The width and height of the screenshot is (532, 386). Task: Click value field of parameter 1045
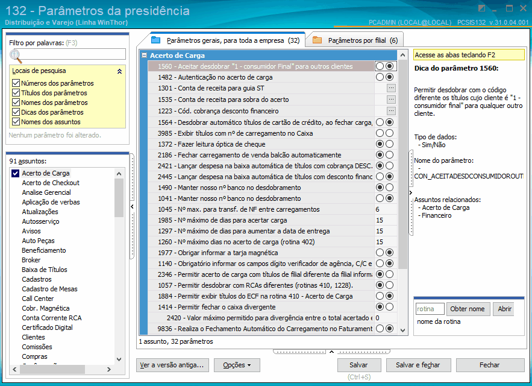386,209
